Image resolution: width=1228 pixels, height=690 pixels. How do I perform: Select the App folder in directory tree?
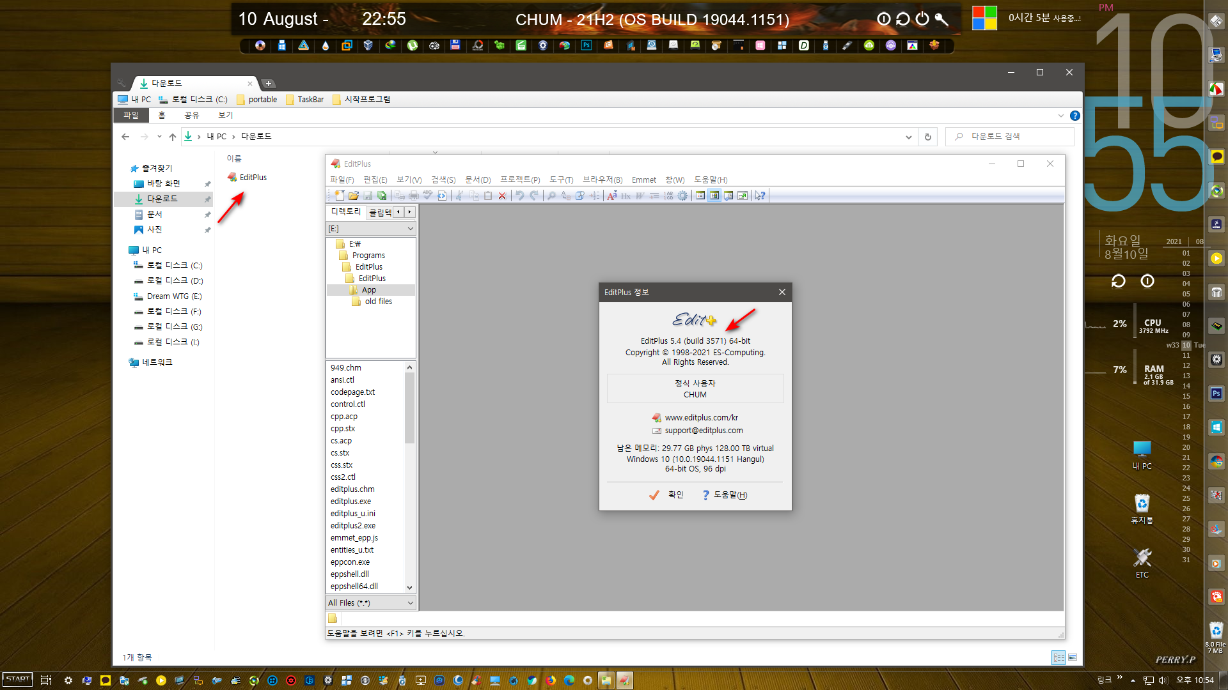369,290
